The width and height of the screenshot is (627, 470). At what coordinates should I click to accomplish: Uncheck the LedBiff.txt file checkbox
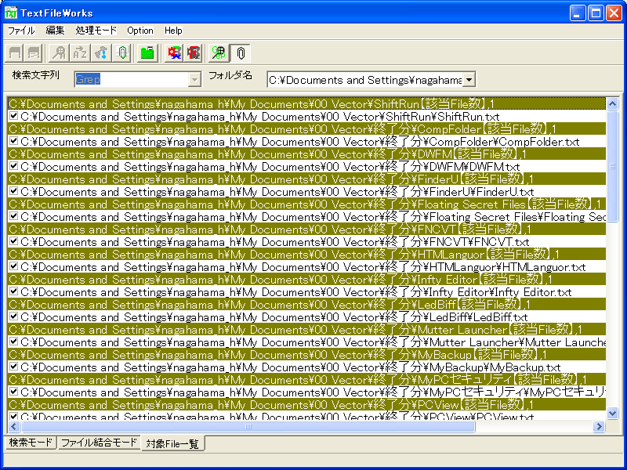click(13, 316)
